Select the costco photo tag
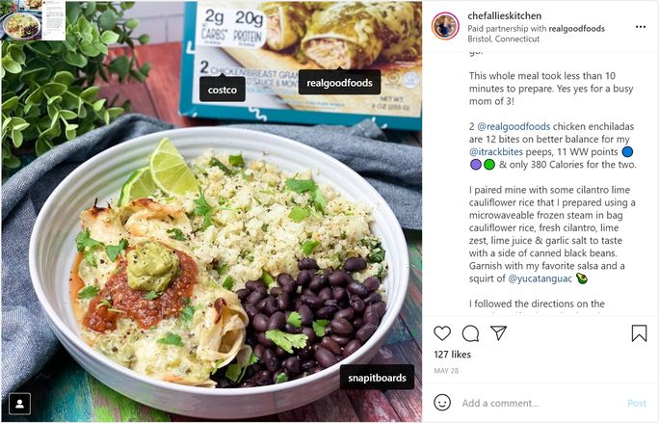This screenshot has width=659, height=423. [223, 90]
